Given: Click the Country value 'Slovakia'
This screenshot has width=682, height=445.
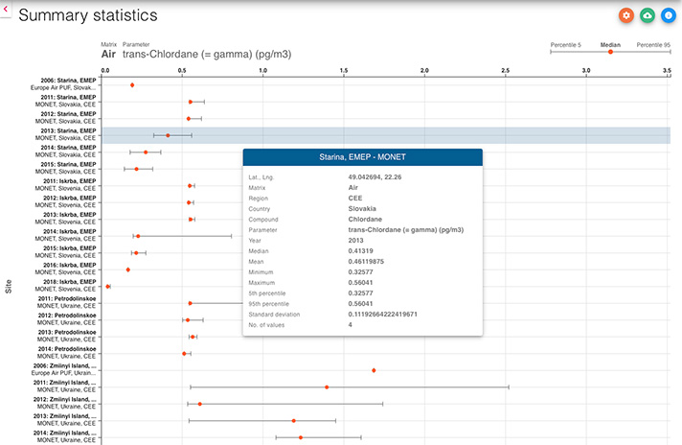Looking at the screenshot, I should point(362,208).
